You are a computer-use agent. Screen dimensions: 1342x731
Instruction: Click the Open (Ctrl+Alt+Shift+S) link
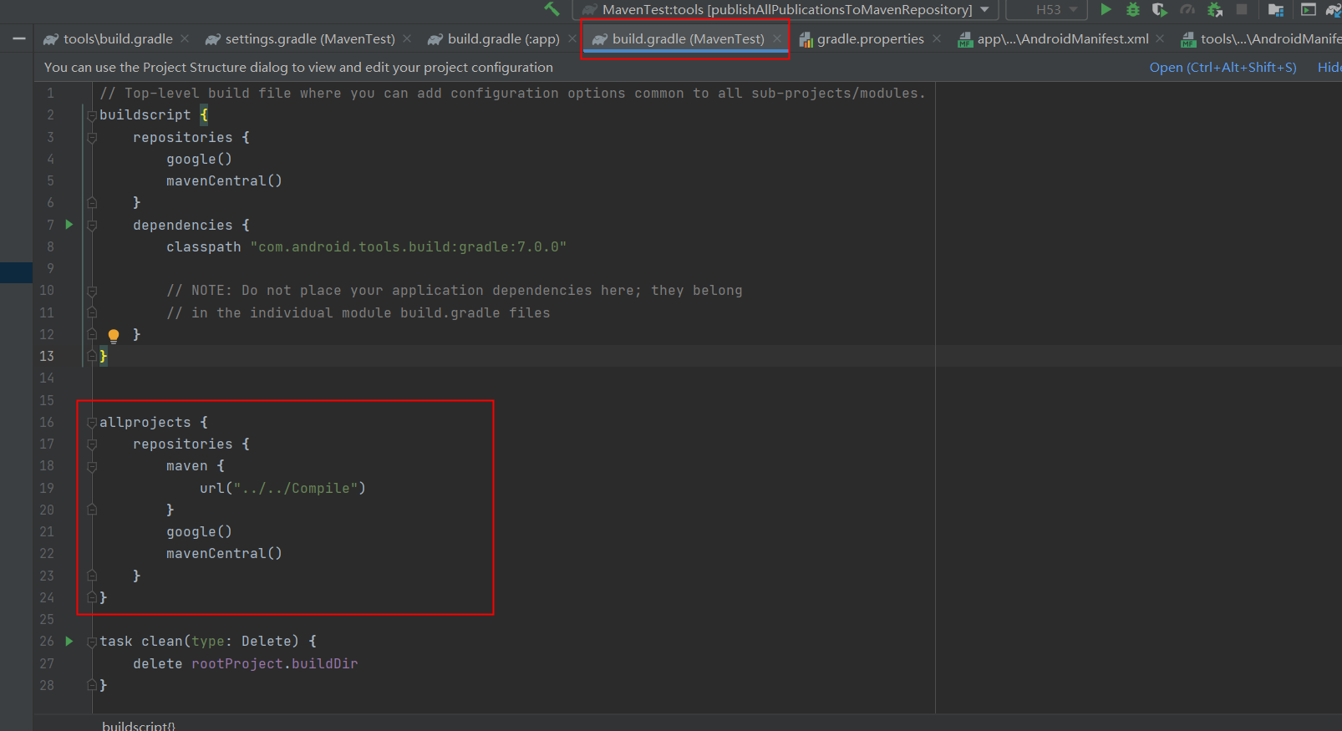pos(1223,67)
